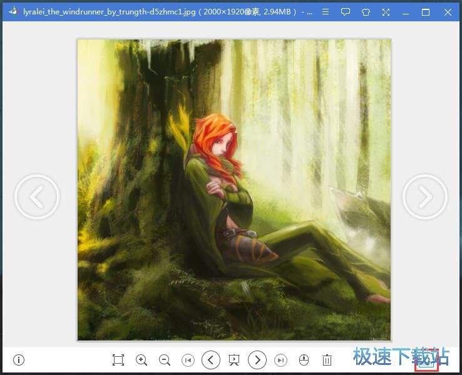
Task: Toggle the mouse wheel mode icon
Action: pos(304,360)
